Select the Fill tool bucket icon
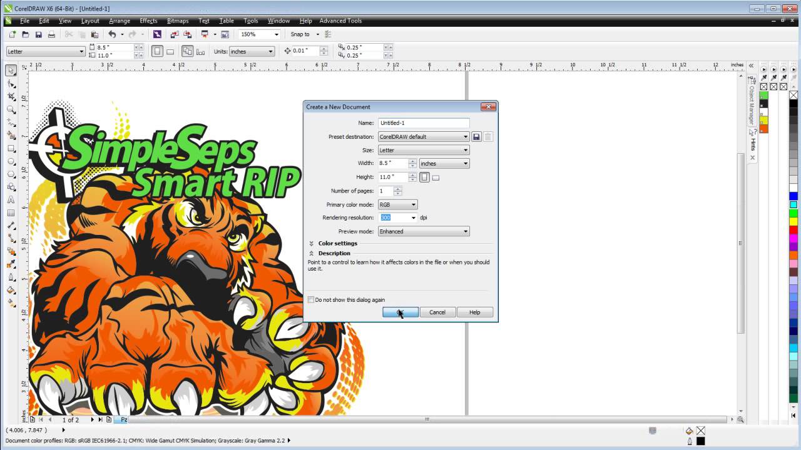 click(x=11, y=290)
